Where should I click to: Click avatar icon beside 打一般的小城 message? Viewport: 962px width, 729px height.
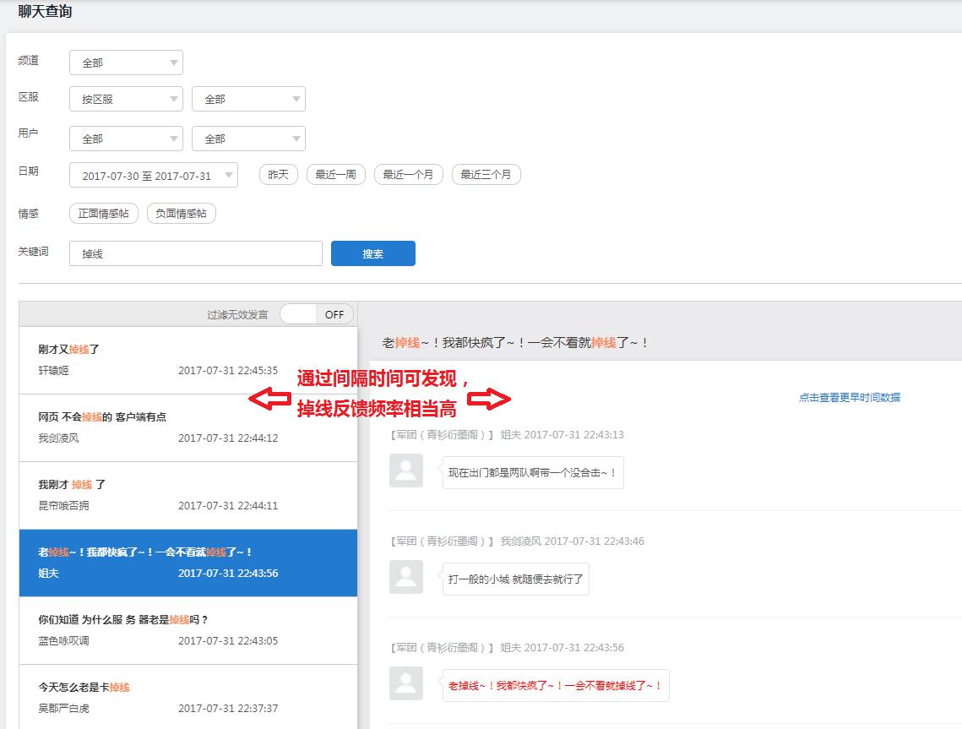pyautogui.click(x=406, y=577)
